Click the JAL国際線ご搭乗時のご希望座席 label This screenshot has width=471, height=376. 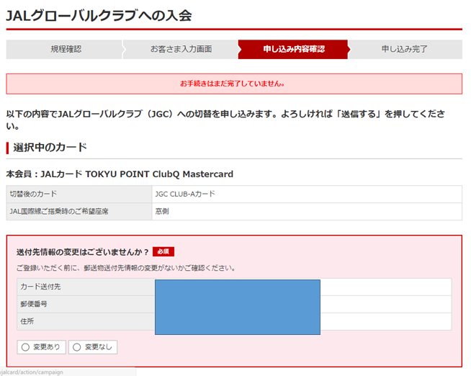coord(59,212)
